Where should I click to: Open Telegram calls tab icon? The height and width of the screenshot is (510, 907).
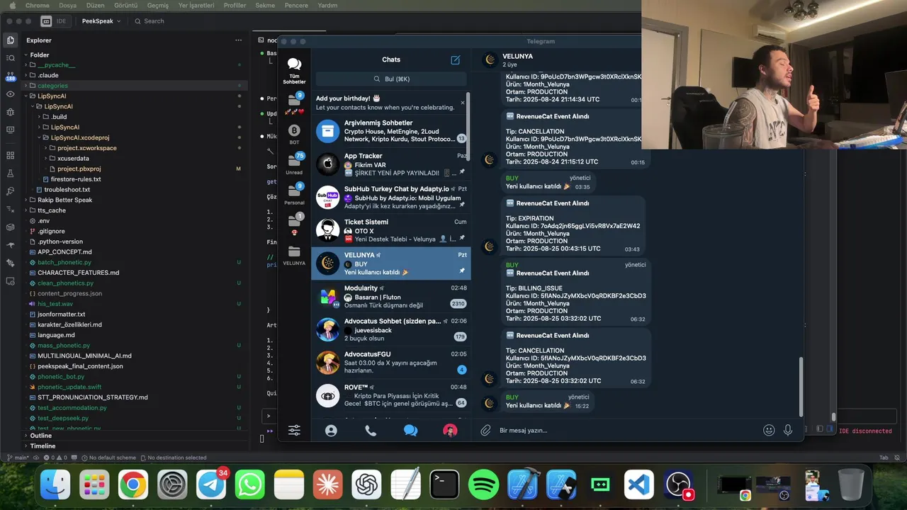(371, 430)
